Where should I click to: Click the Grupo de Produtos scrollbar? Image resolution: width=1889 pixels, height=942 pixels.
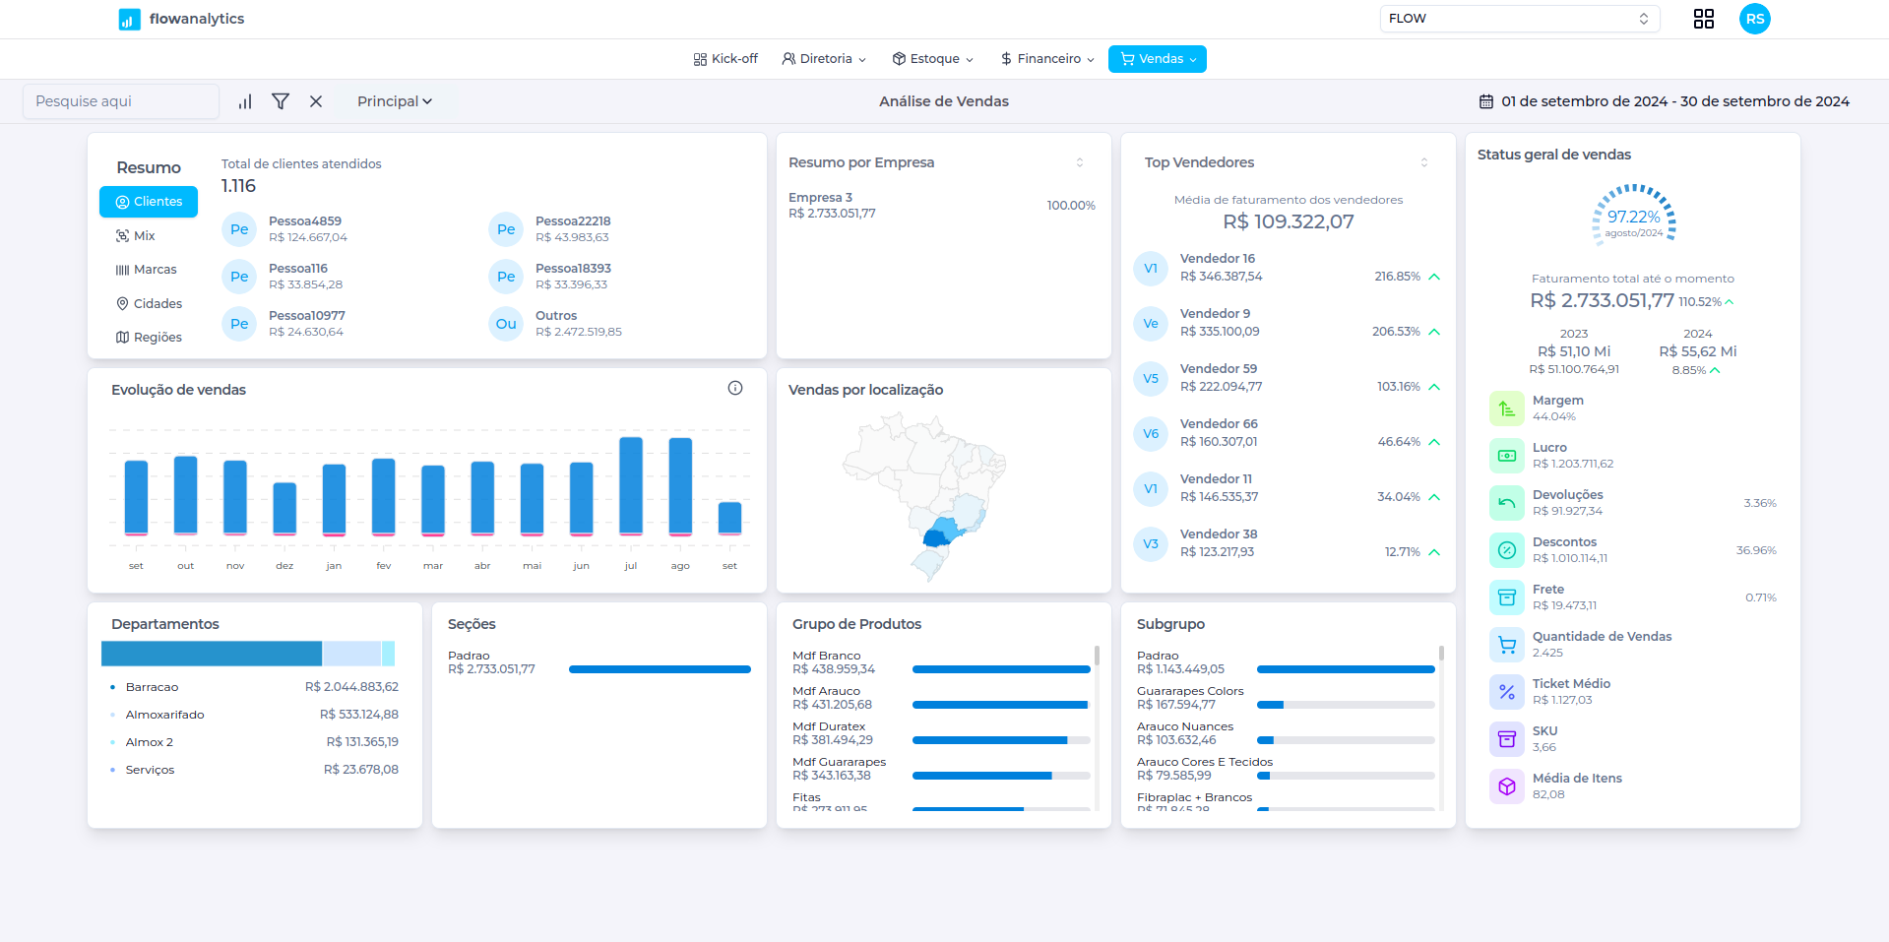[x=1097, y=656]
